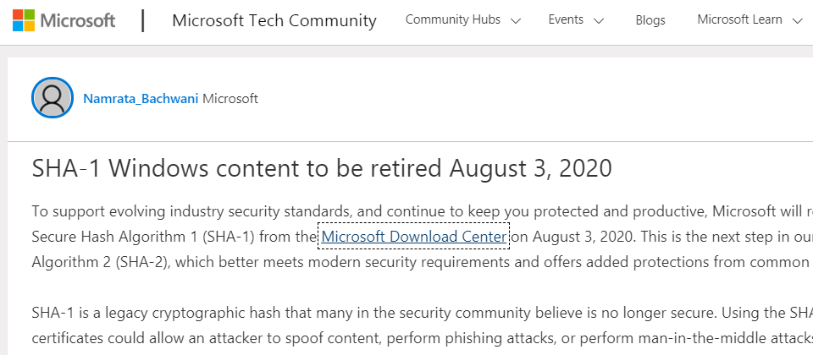Click the paragraph starting 'SHA-1 is a legacy'

click(x=422, y=325)
